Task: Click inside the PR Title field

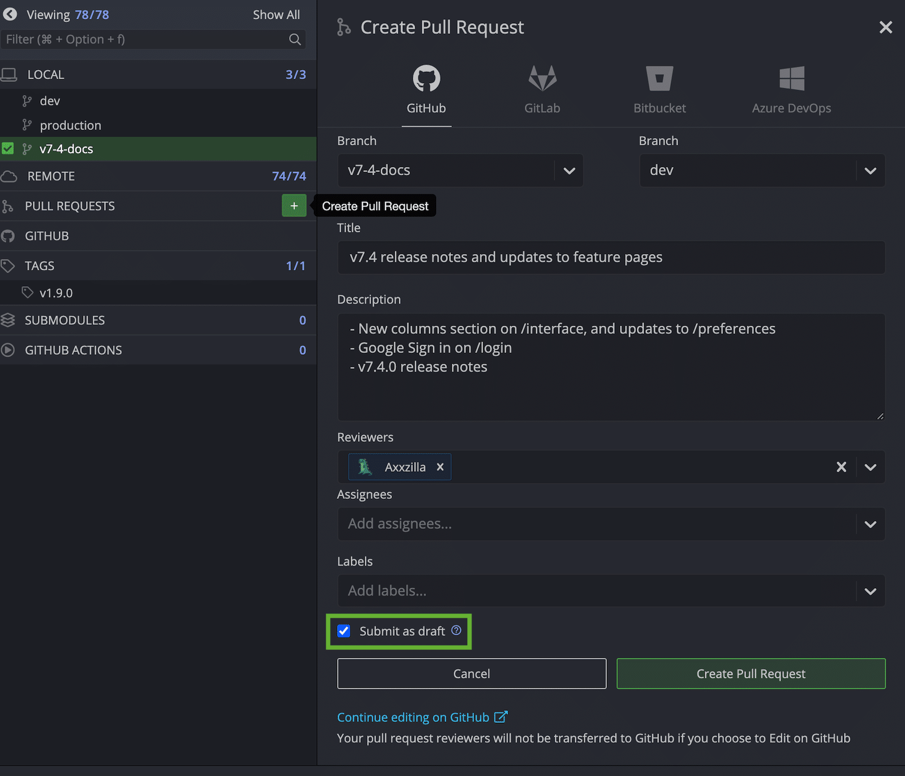Action: [x=611, y=258]
